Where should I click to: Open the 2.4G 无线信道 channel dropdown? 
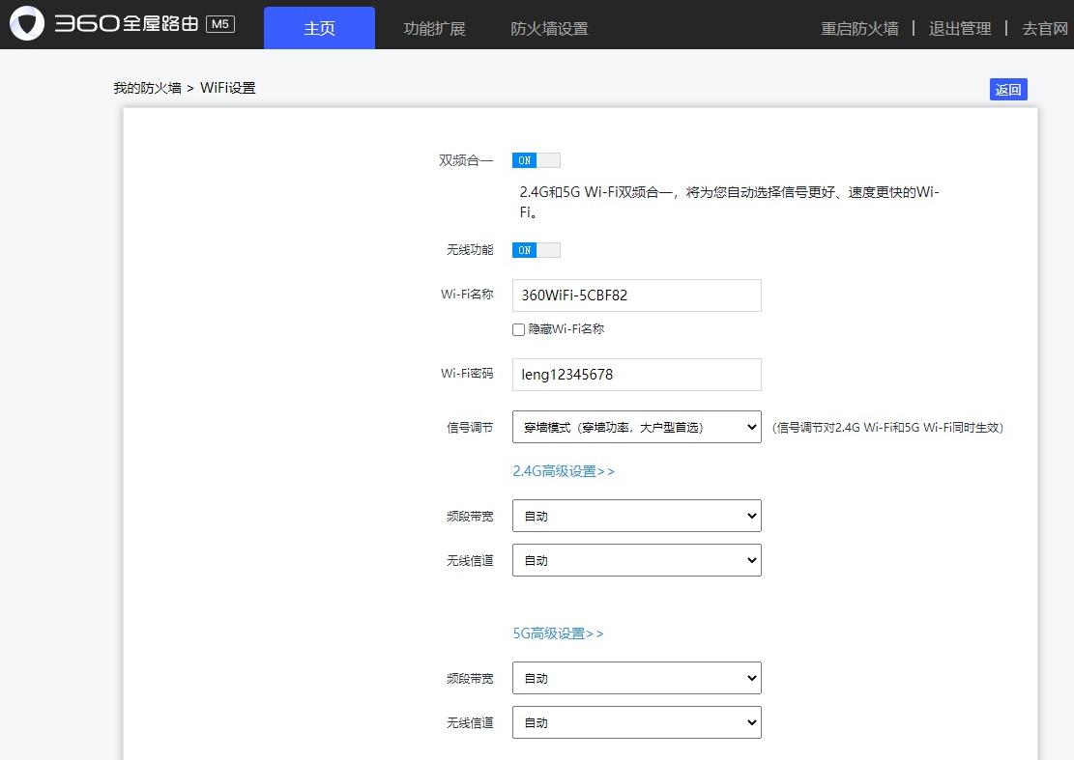[x=636, y=559]
